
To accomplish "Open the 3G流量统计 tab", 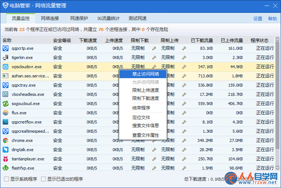I will pyautogui.click(x=108, y=18).
